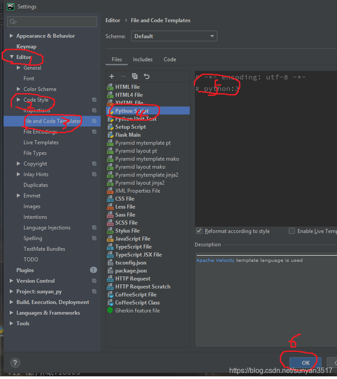Image resolution: width=337 pixels, height=379 pixels.
Task: Select TODO settings
Action: pos(31,259)
